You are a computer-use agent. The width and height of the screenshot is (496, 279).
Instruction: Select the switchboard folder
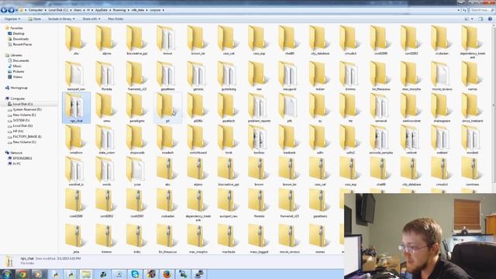(198, 139)
